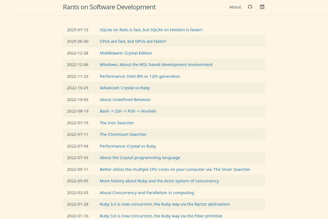Viewport: 328px width, 219px height.
Task: Open 'About Undefined Behavior' post
Action: click(x=125, y=99)
